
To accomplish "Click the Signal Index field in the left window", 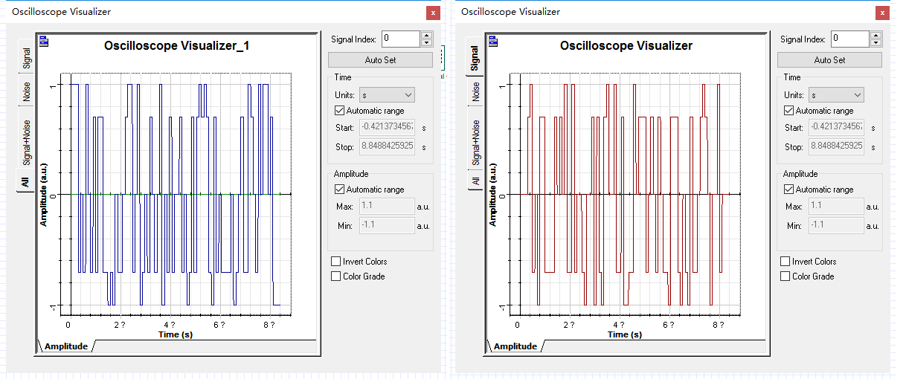I will click(x=400, y=39).
